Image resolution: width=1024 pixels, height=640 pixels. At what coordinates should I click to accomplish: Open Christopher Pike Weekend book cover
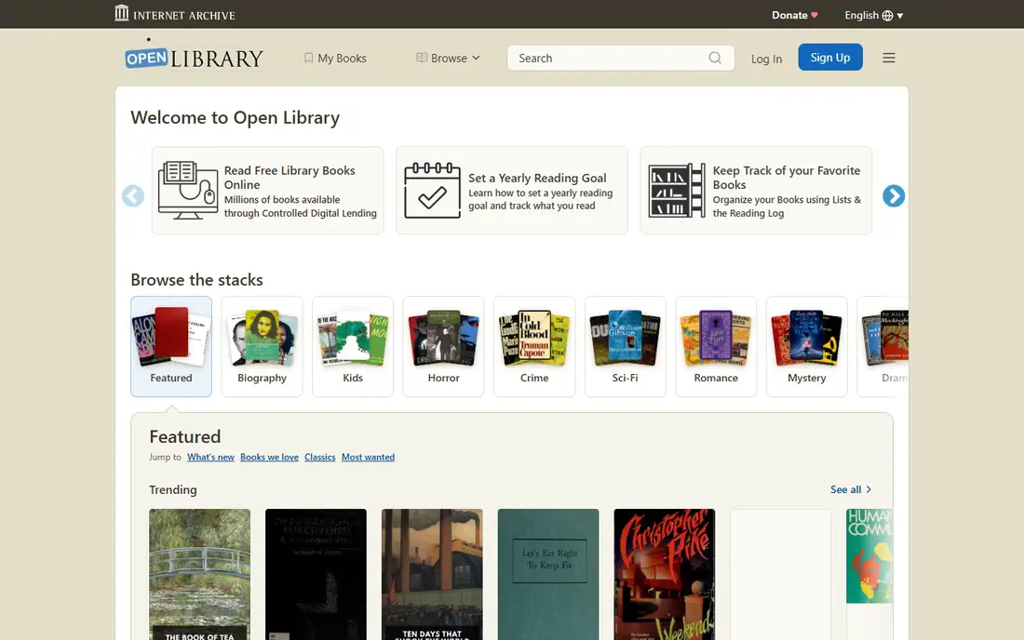664,574
